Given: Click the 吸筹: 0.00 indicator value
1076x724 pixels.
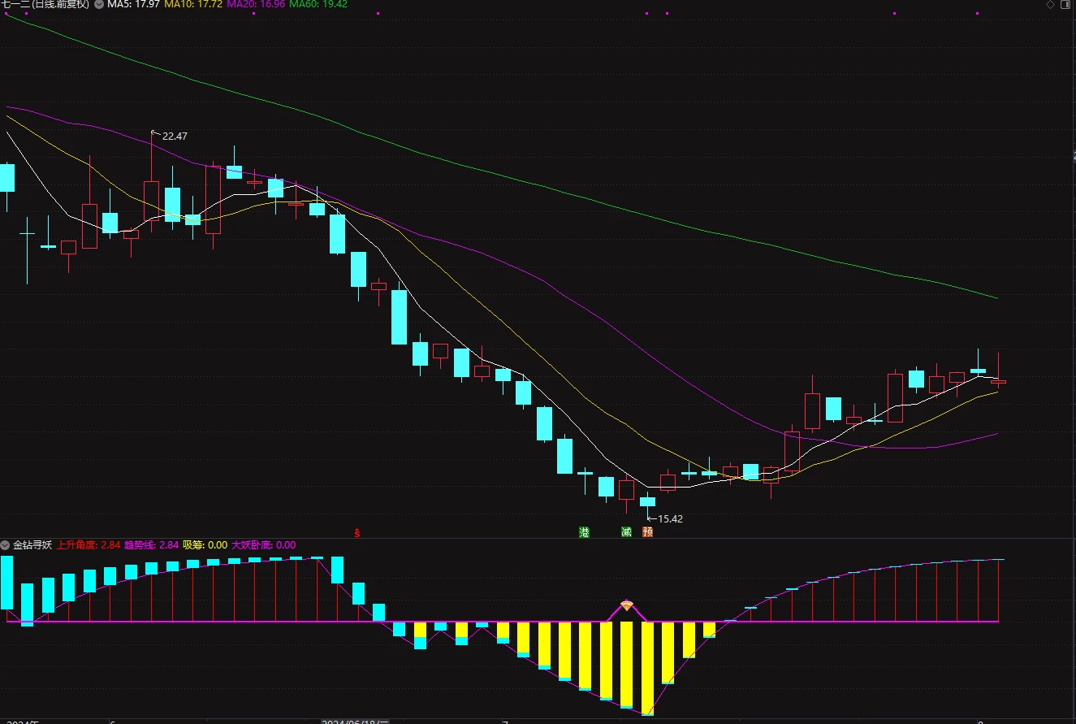Looking at the screenshot, I should pos(205,544).
